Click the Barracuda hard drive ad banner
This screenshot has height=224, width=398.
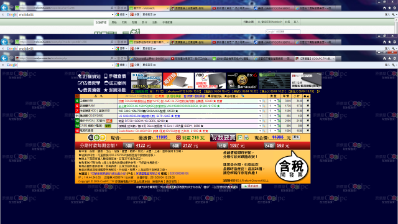[242, 80]
